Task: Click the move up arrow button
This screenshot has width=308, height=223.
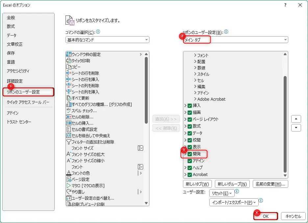Action: (x=296, y=119)
